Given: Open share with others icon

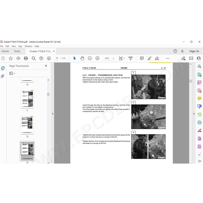Looking at the screenshot, I should [199, 58].
